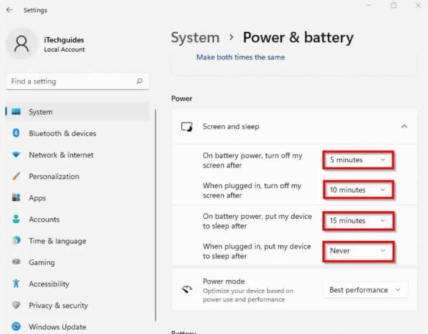Open the Power mode Best performance dropdown

pyautogui.click(x=365, y=290)
